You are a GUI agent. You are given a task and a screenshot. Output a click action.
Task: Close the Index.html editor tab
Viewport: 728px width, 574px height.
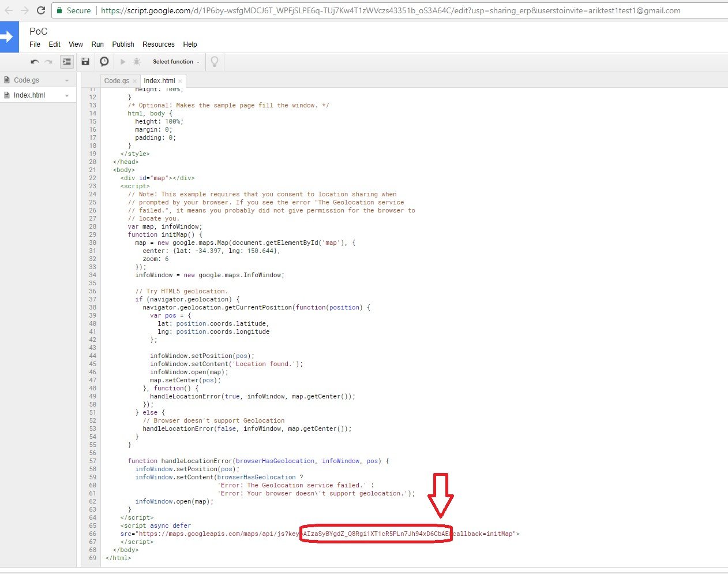click(181, 81)
